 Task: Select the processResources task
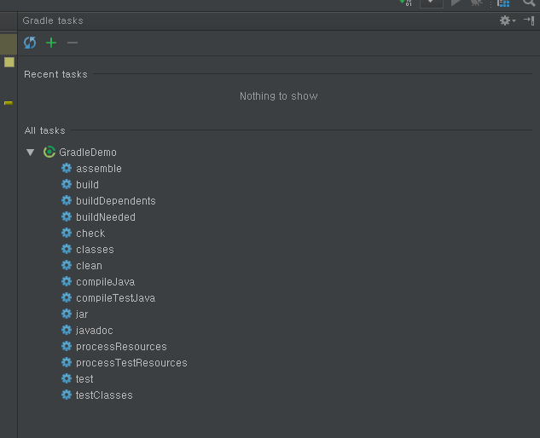121,347
